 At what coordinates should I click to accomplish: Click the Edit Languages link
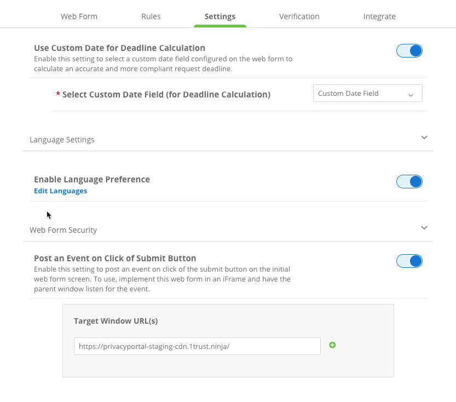pos(61,191)
